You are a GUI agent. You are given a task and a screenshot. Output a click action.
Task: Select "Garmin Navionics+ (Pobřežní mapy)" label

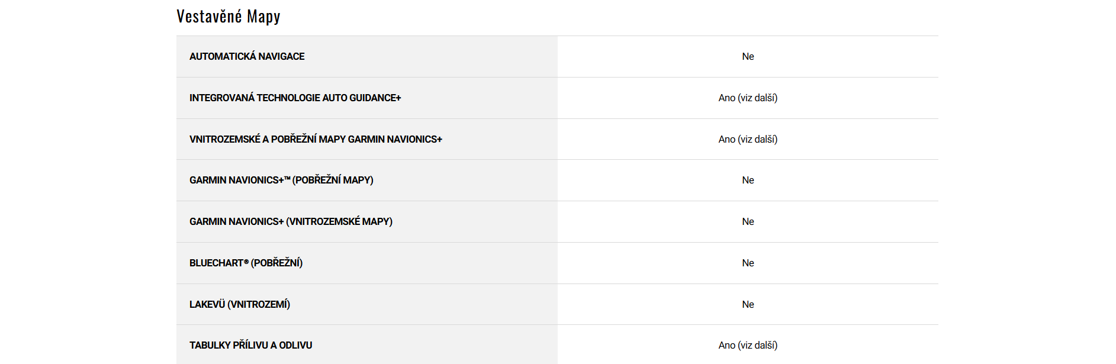click(281, 181)
